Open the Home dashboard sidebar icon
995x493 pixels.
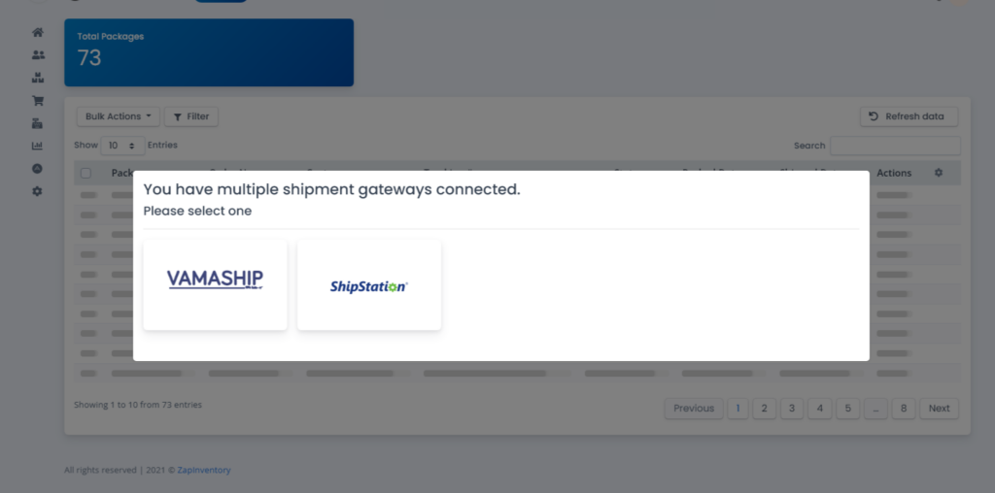[x=38, y=32]
